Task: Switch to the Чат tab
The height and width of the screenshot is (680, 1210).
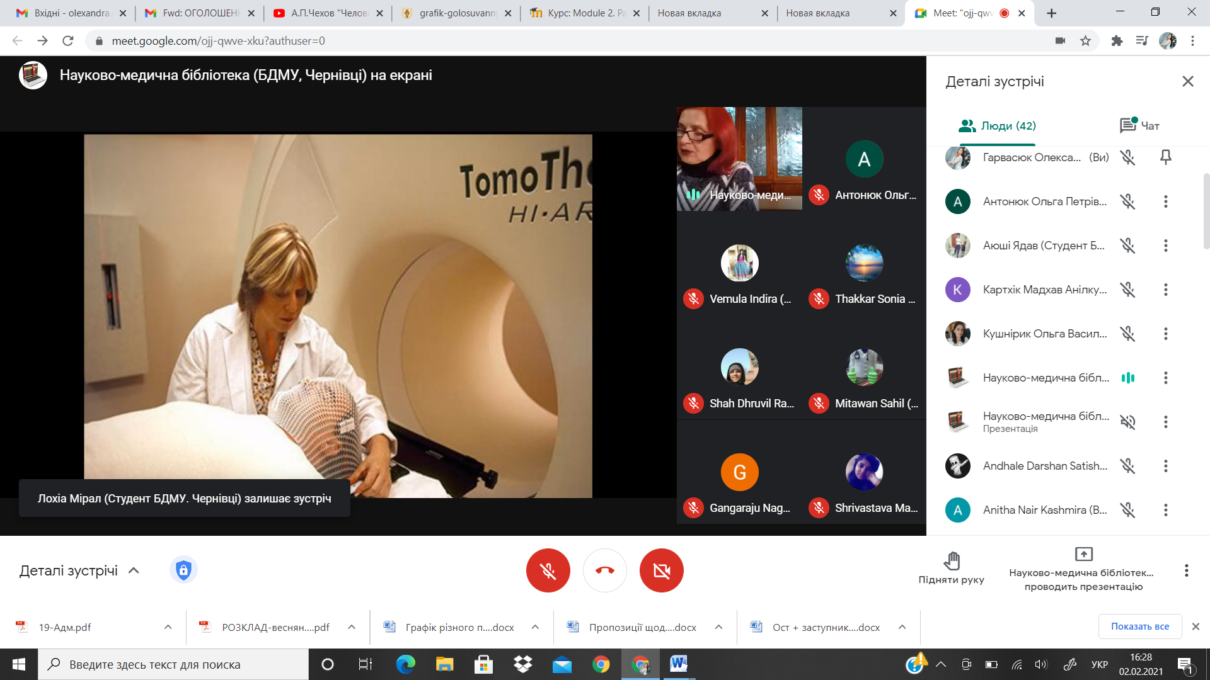Action: [1139, 125]
